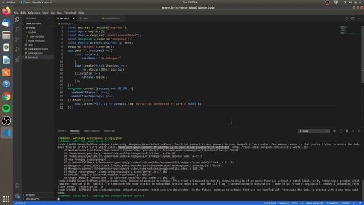
Task: Open the Search view in activity bar
Action: (17, 29)
